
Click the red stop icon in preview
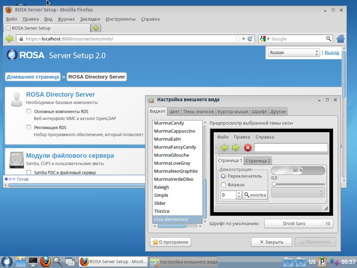[x=248, y=148]
